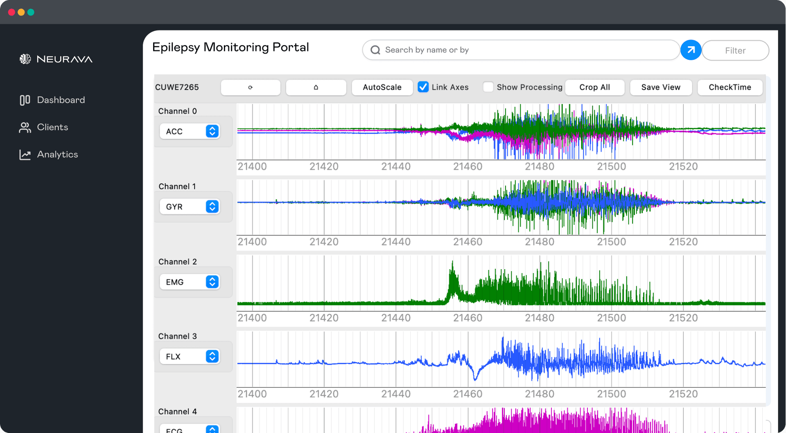Click the Neurava brain logo icon

coord(25,59)
